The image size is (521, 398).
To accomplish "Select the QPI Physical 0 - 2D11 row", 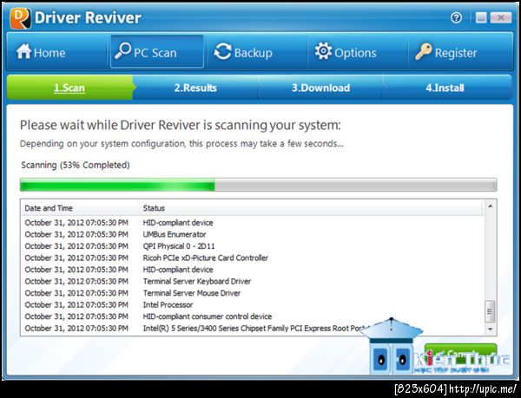I will (253, 245).
